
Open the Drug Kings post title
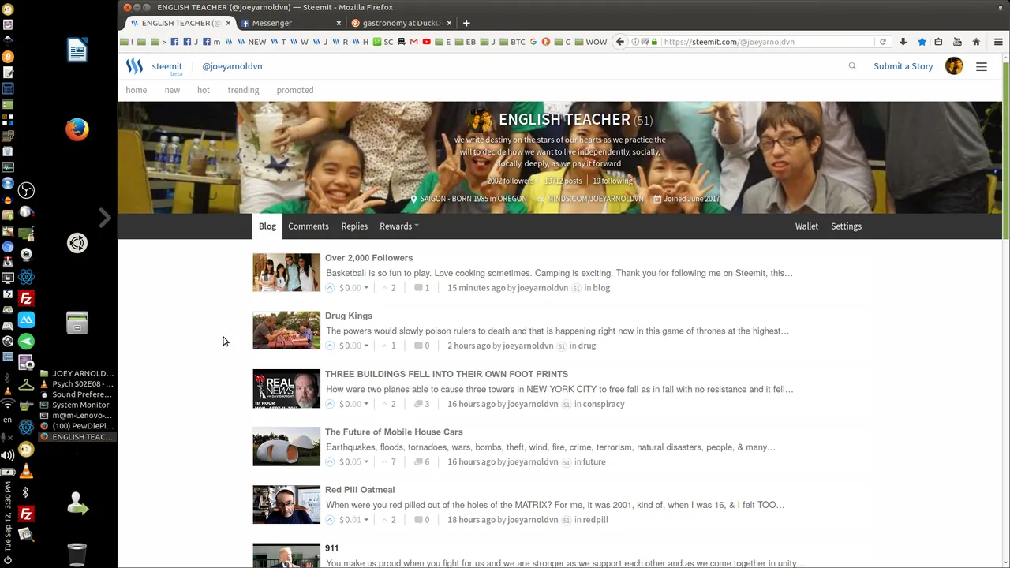(x=348, y=316)
